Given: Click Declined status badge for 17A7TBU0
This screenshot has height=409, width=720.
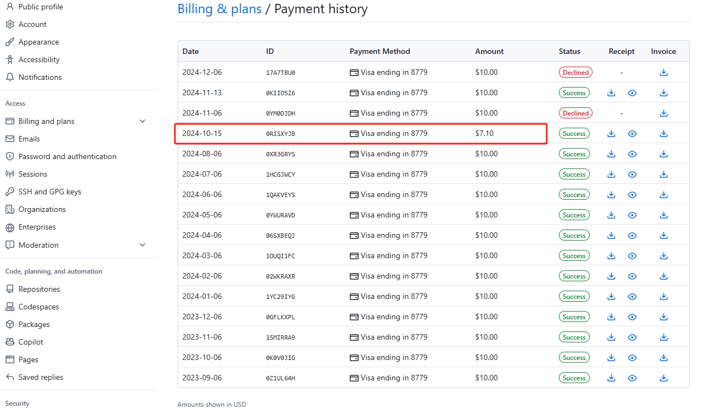Looking at the screenshot, I should point(575,72).
